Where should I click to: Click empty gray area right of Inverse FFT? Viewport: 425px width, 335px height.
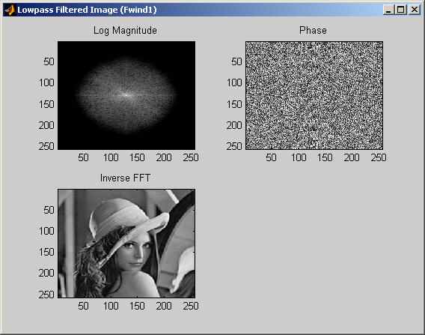[x=309, y=244]
